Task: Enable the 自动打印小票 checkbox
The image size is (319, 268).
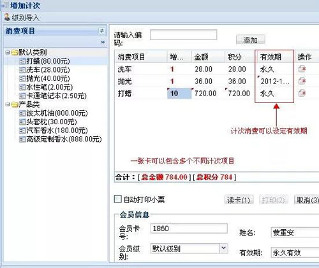Action: [x=117, y=199]
